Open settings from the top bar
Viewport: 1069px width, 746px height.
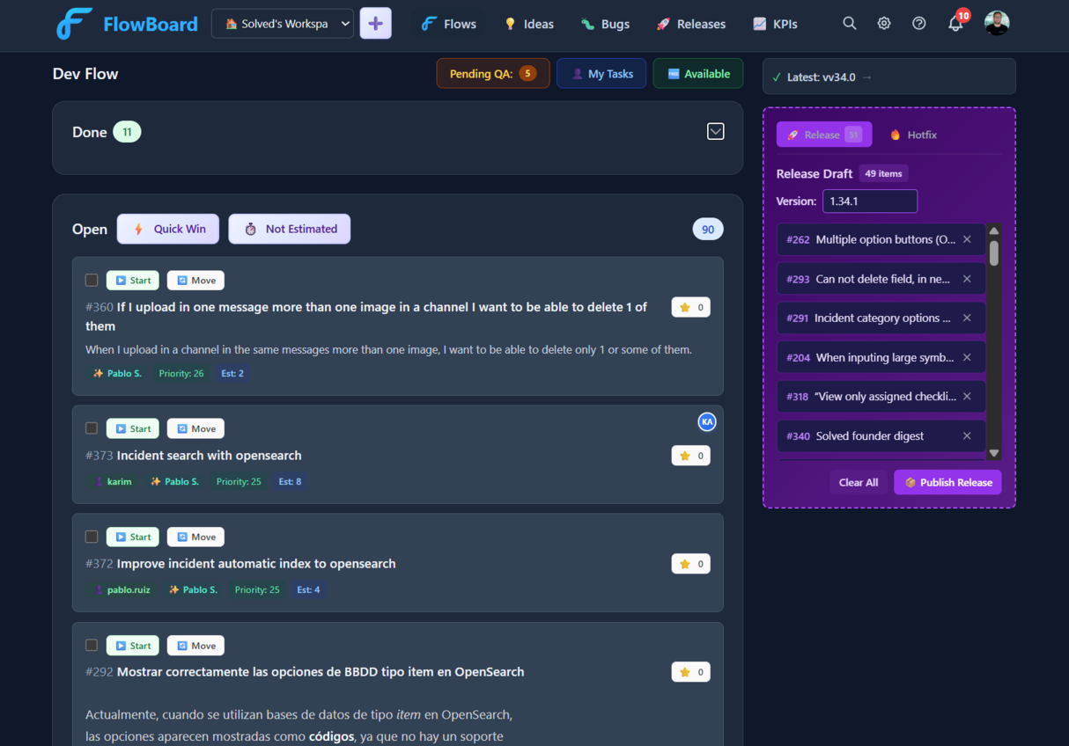pos(884,23)
